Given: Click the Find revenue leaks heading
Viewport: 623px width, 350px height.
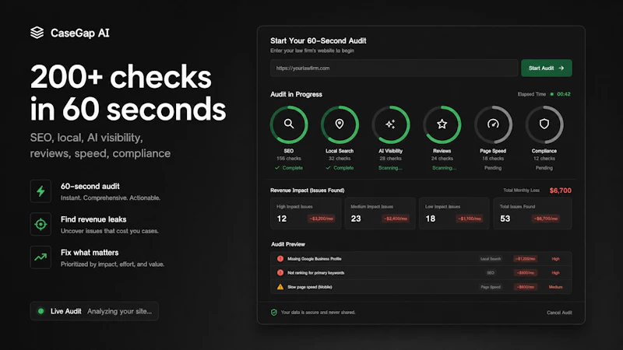Looking at the screenshot, I should coord(93,219).
